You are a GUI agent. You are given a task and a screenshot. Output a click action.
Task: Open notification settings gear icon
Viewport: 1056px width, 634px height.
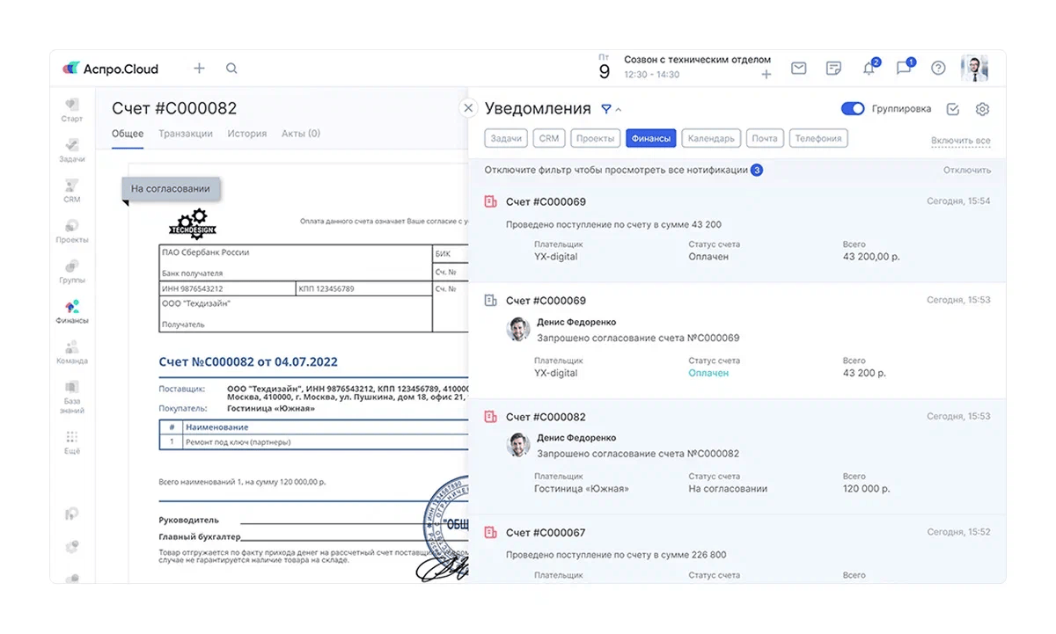(x=983, y=109)
